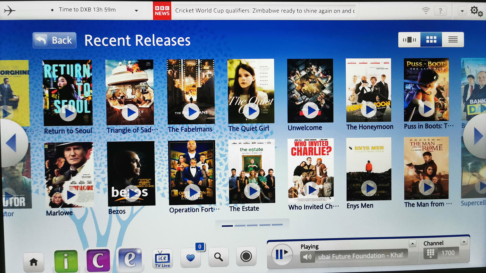Open the search magnifier icon
This screenshot has height=273, width=486.
pos(218,257)
